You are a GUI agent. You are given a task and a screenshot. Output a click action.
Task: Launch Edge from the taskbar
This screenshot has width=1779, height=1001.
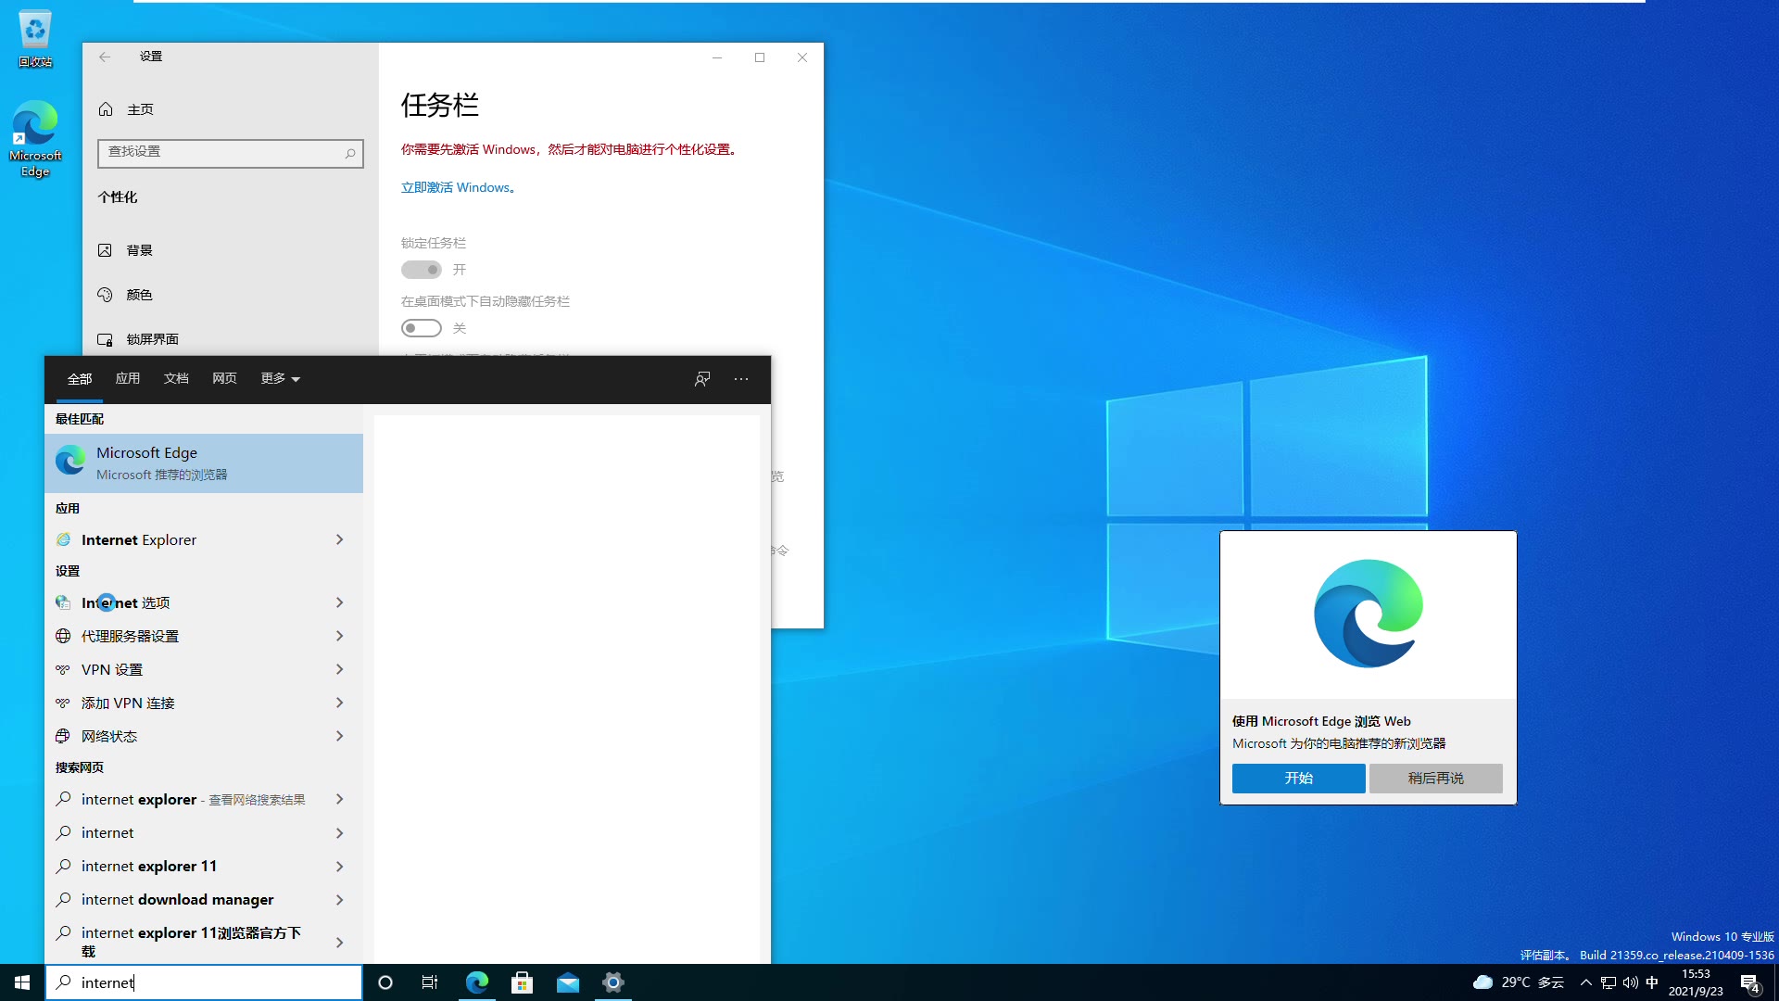point(477,982)
